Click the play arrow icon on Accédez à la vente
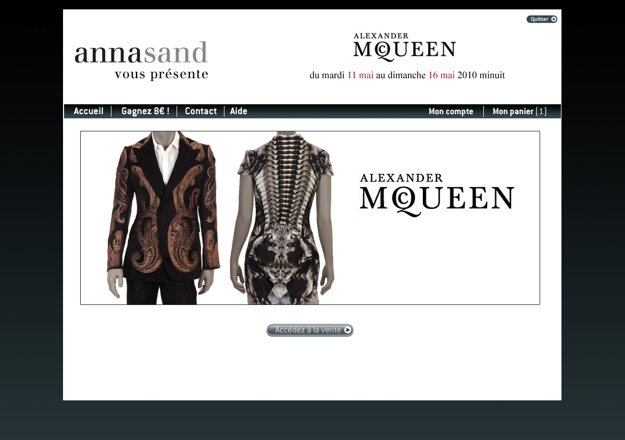Image resolution: width=625 pixels, height=440 pixels. (347, 330)
